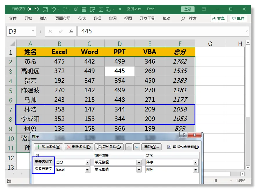Viewport: 256px width, 189px height.
Task: Click cell with value 1762
Action: coord(180,62)
